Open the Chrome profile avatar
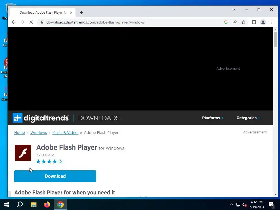The image size is (280, 210). point(263,22)
